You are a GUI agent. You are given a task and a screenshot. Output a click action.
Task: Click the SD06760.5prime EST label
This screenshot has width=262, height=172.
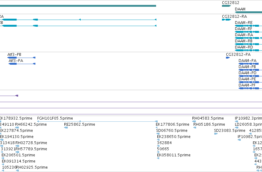172,131
